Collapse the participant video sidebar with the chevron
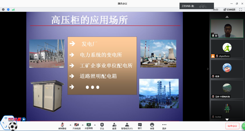 208,69
